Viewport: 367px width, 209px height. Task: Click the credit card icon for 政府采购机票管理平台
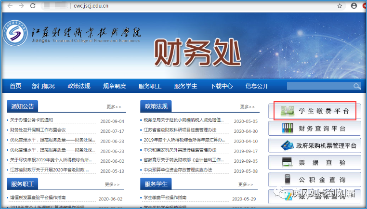[x=288, y=145]
